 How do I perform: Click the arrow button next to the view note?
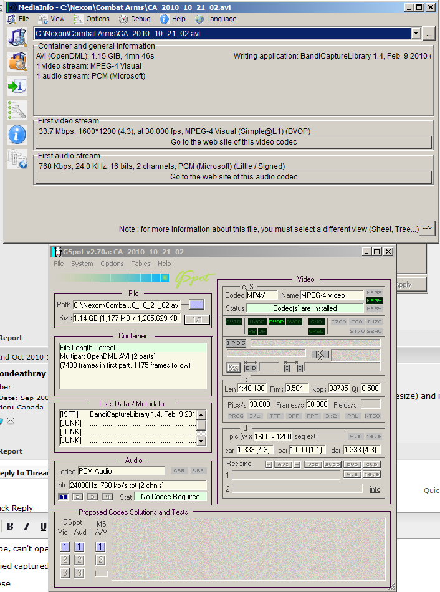(x=427, y=229)
